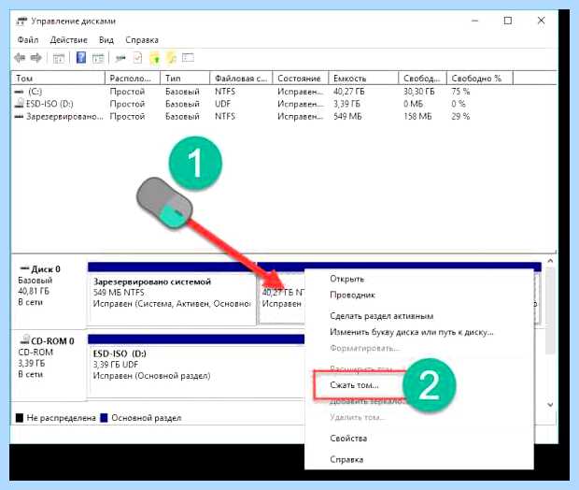Click the CD-ROM 0 disc icon

tap(25, 339)
